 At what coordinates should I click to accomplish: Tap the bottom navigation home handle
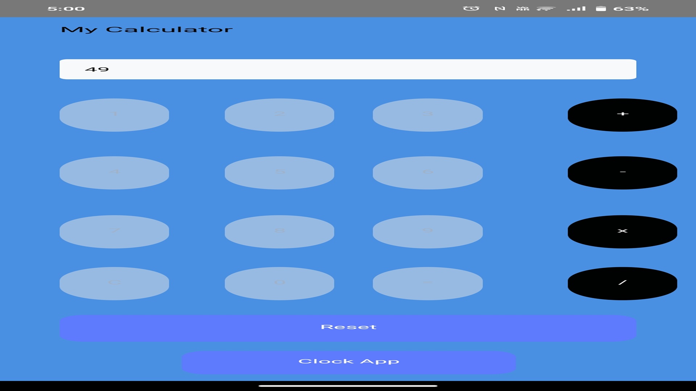(x=348, y=386)
